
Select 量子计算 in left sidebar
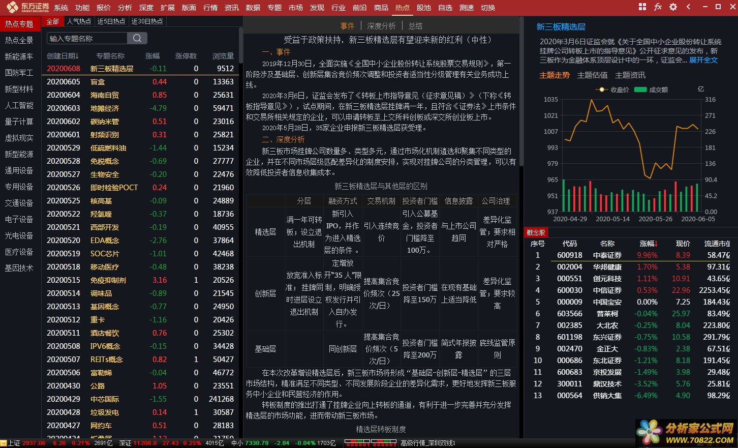pyautogui.click(x=19, y=122)
